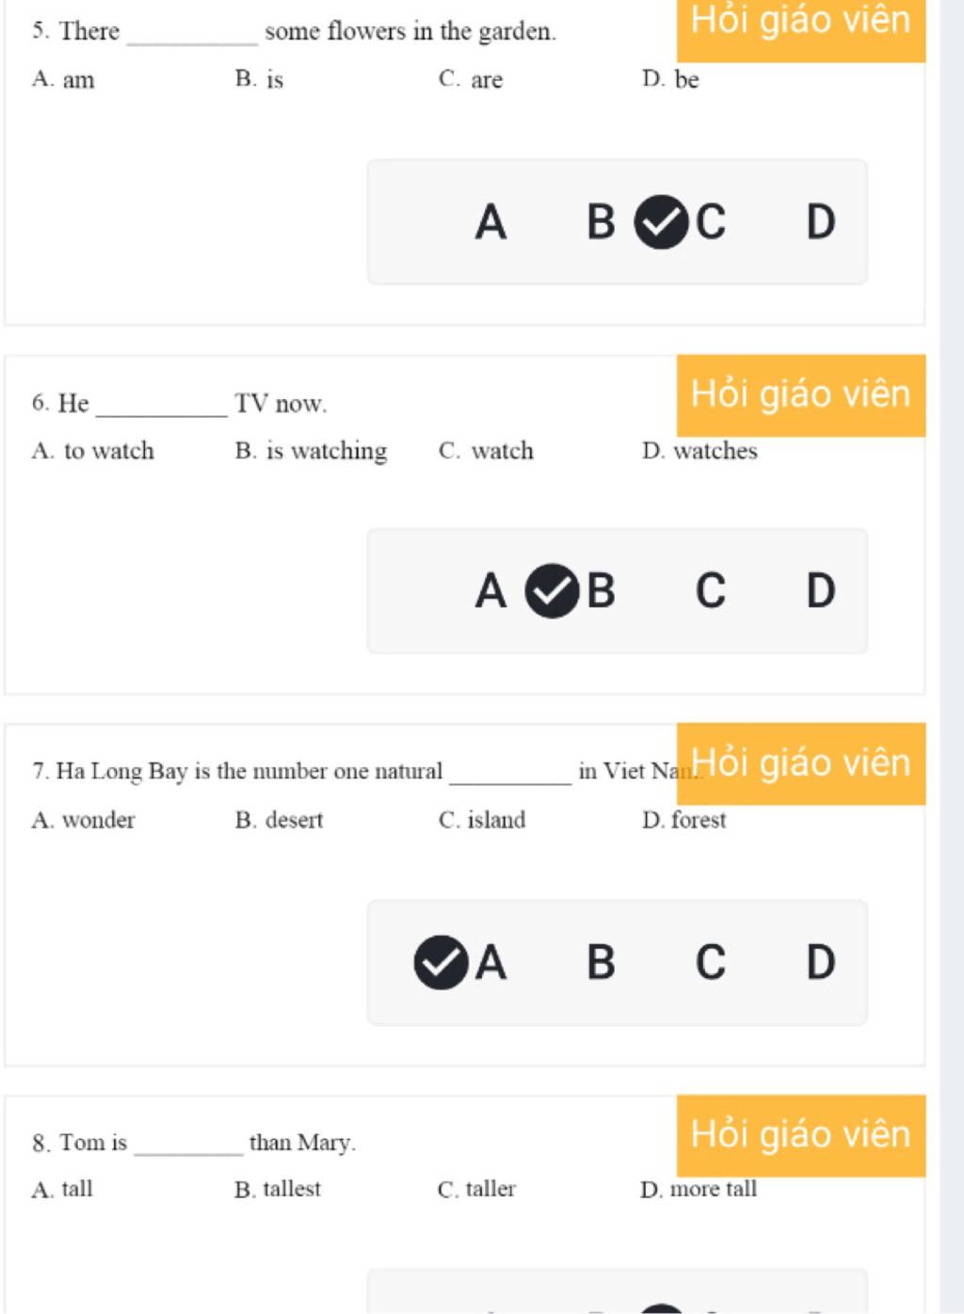Click checkmark icon on question 6 answer B
This screenshot has height=1314, width=964.
click(x=552, y=591)
